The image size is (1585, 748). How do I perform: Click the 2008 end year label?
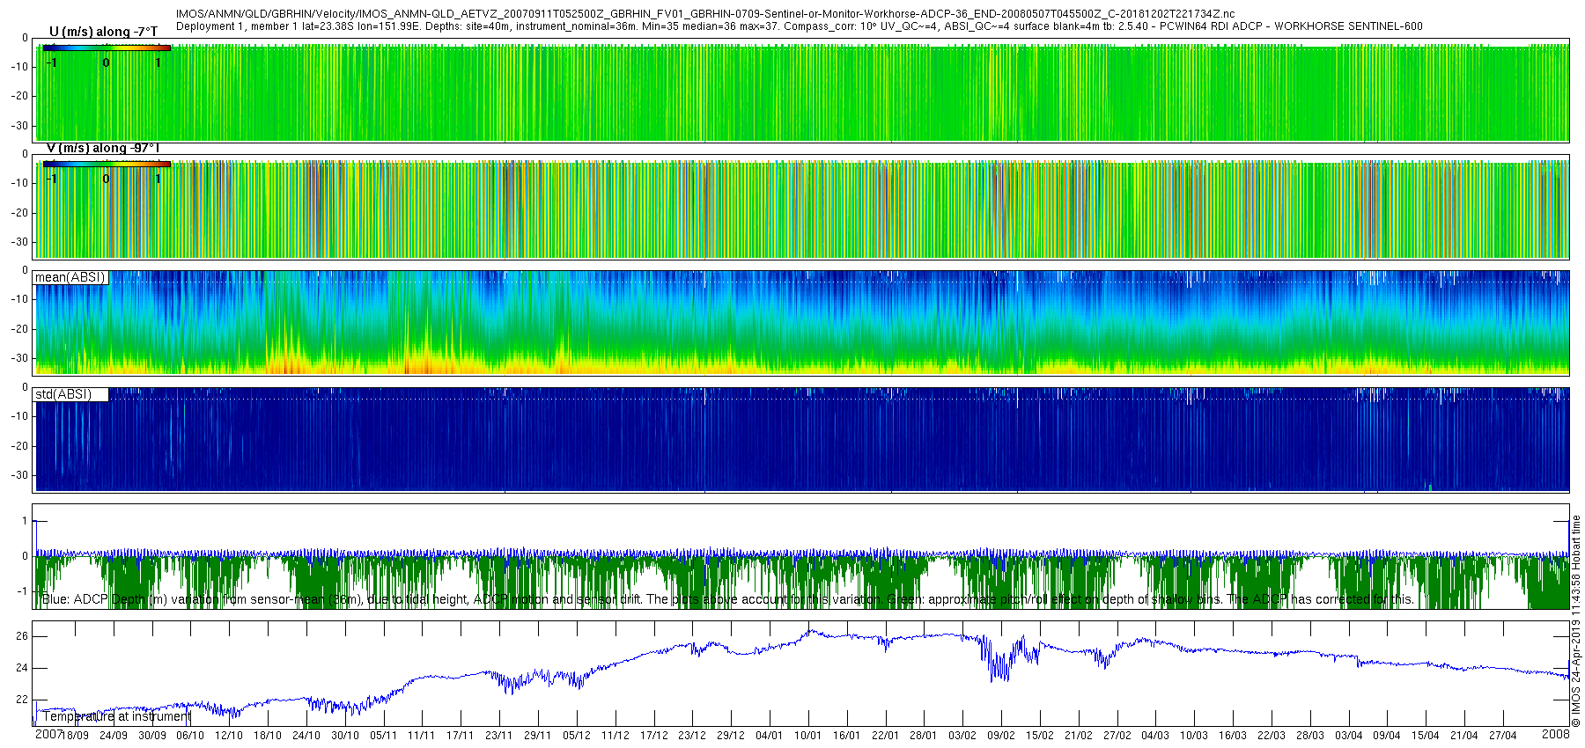(x=1556, y=734)
